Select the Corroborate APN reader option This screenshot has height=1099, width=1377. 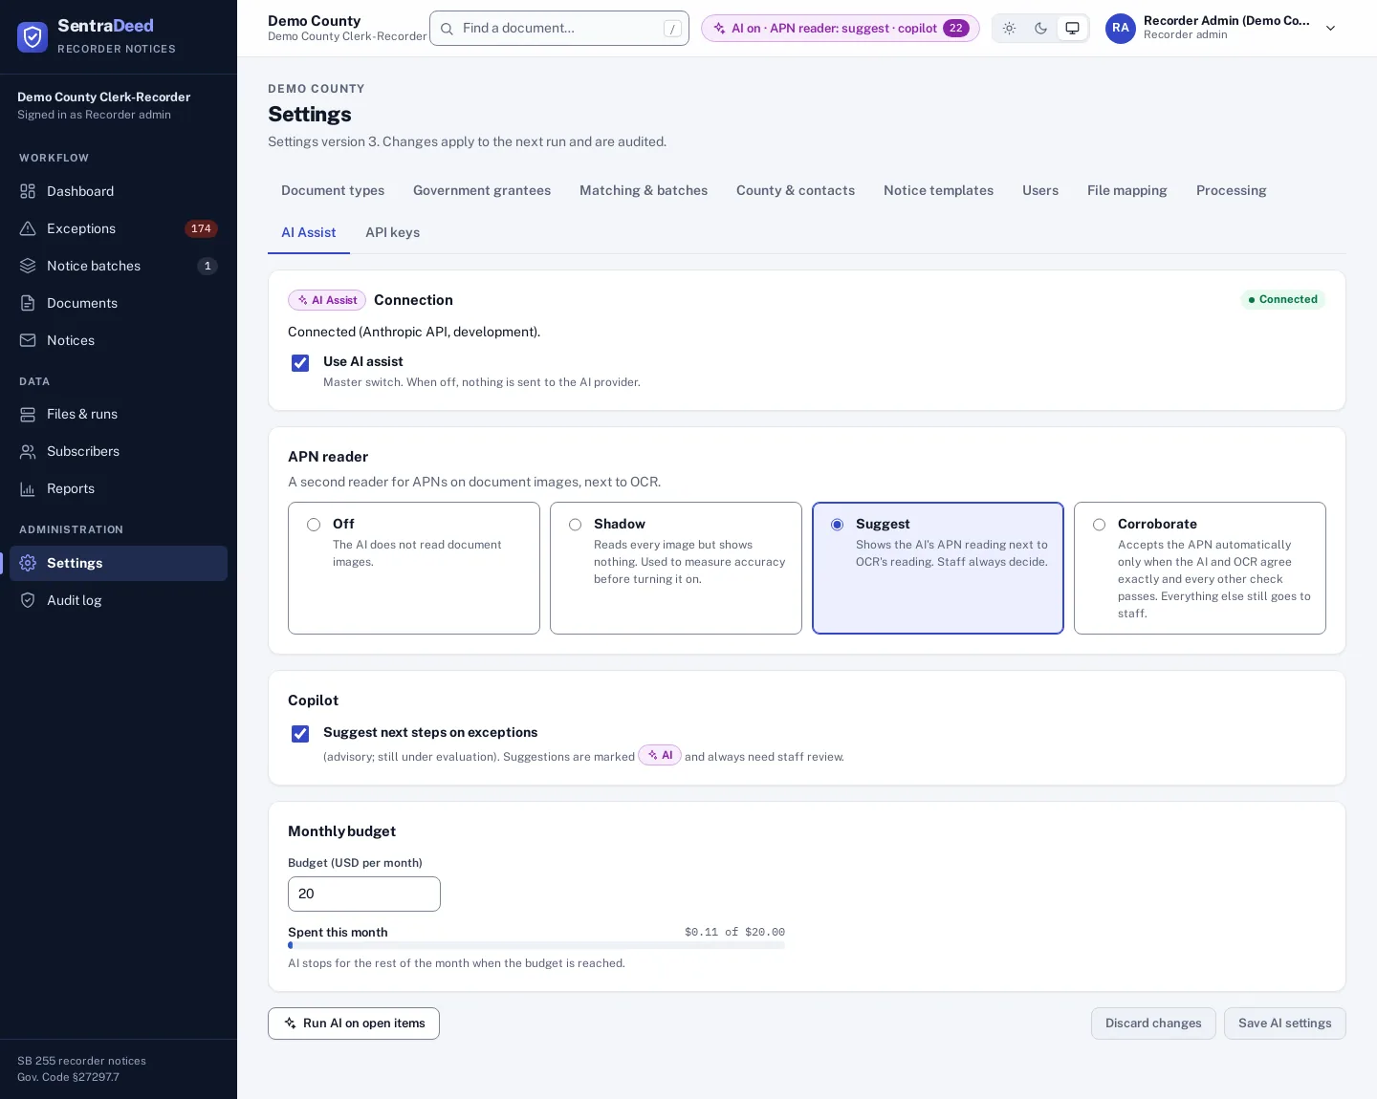point(1200,568)
